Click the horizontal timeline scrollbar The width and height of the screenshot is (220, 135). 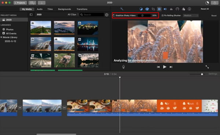pyautogui.click(x=56, y=134)
